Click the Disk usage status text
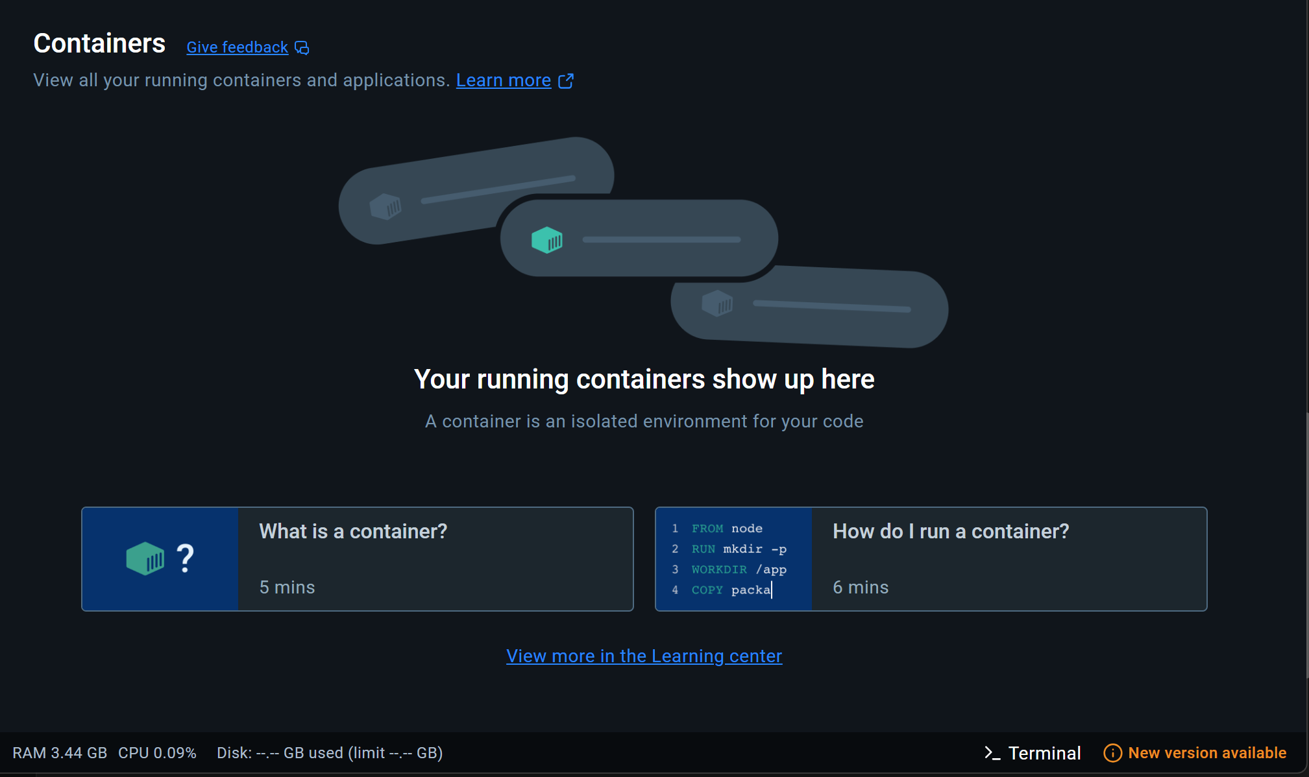The width and height of the screenshot is (1309, 777). click(330, 753)
